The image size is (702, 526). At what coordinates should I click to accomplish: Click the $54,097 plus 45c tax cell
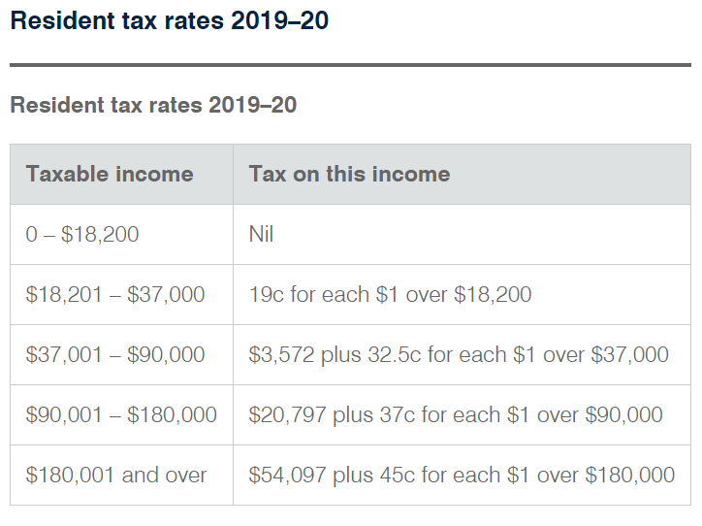(x=463, y=475)
